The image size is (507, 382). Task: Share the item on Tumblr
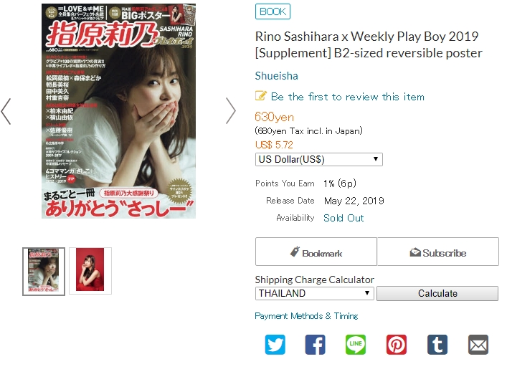437,345
